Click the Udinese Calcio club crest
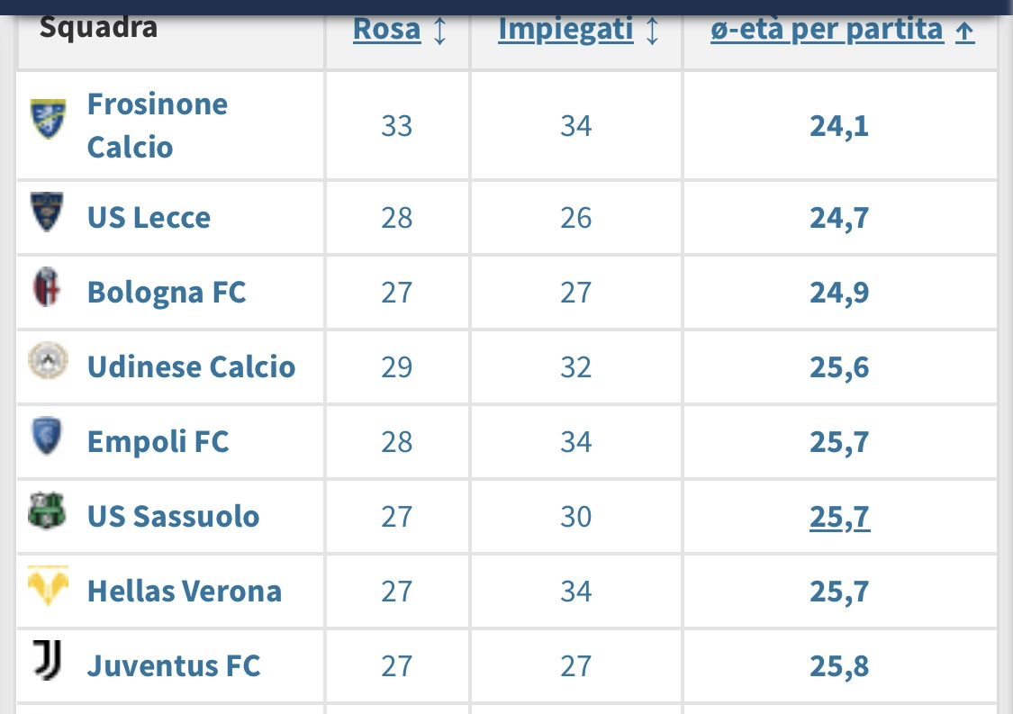Screen dimensions: 1013x714 pos(49,360)
